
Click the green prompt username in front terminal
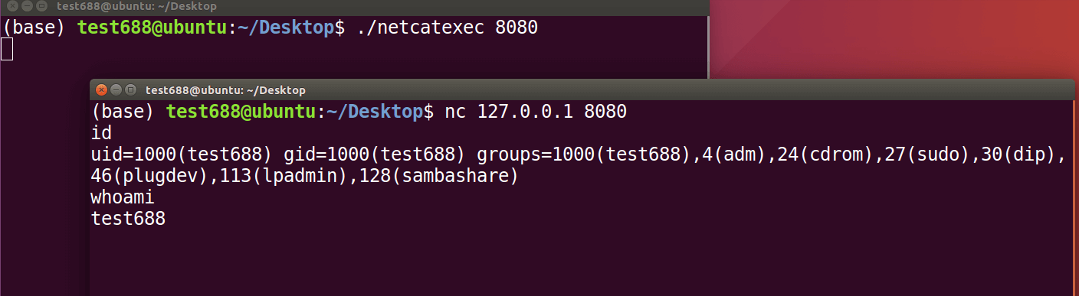241,112
